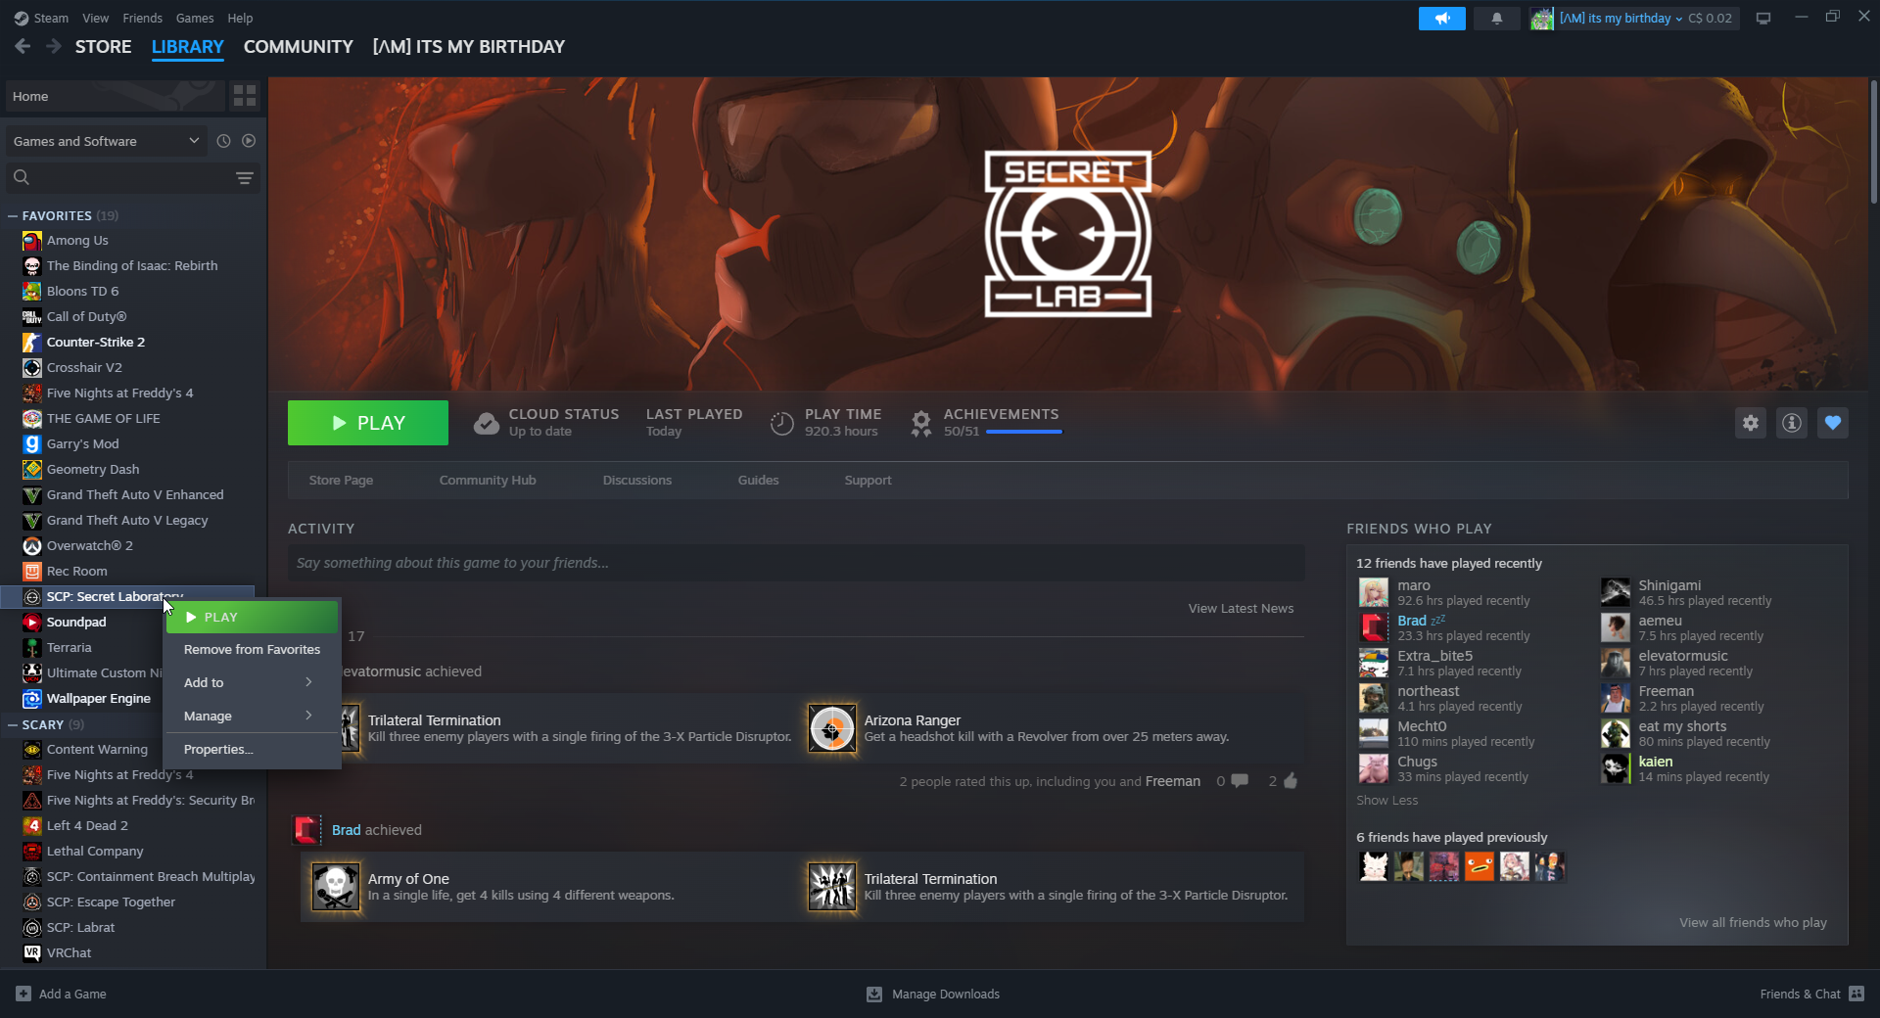Click the library search magnifier icon
This screenshot has width=1880, height=1018.
point(22,177)
